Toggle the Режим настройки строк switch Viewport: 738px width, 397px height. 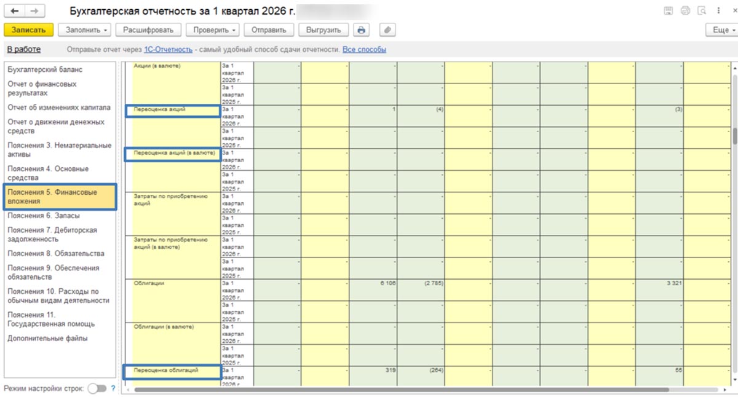point(97,388)
